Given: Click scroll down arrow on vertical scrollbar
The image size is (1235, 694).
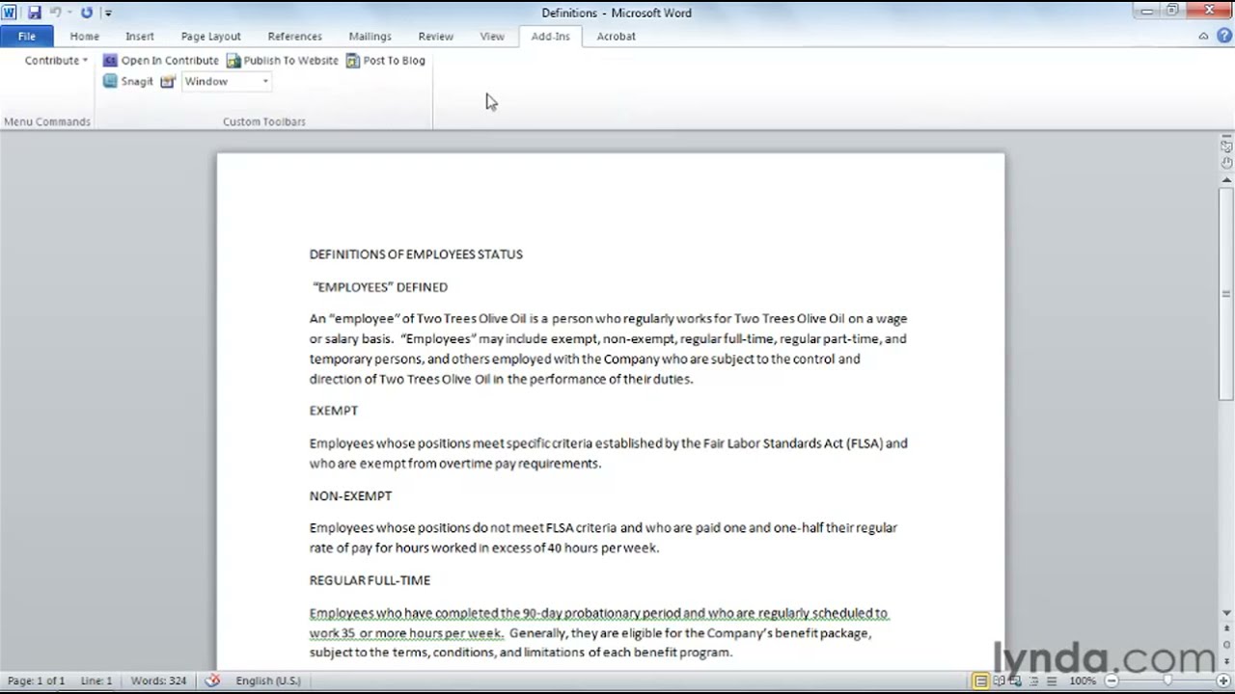Looking at the screenshot, I should [1226, 613].
